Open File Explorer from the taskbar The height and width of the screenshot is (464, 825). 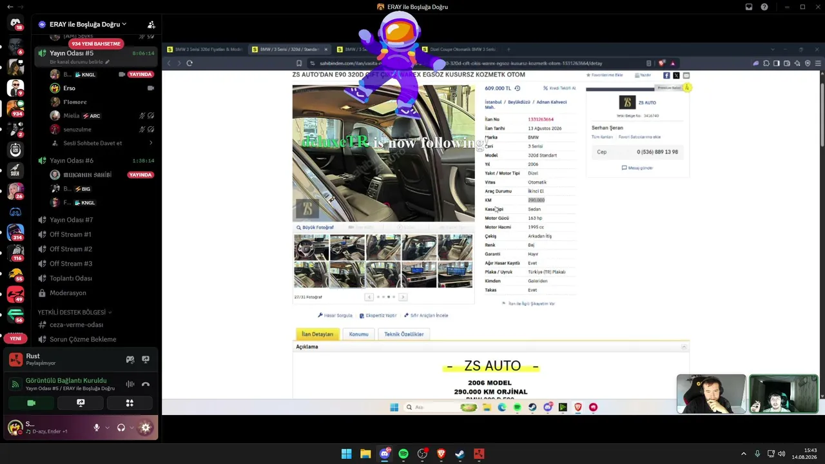point(365,454)
